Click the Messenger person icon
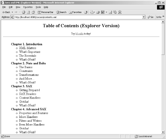The image size is (166, 139). [120, 12]
